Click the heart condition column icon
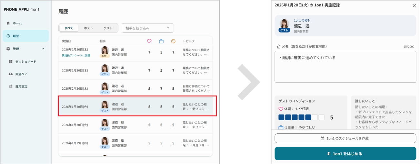 149,41
